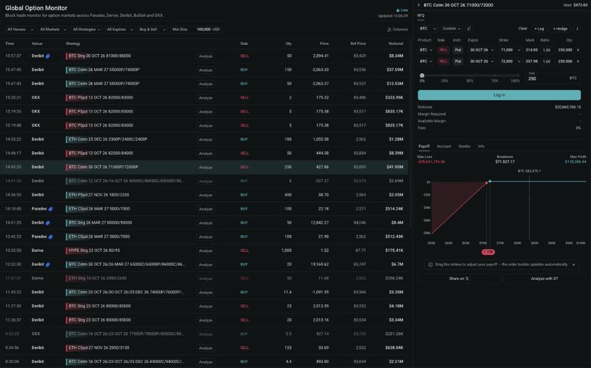Collapse the BTC Cstm order panel chevron
This screenshot has width=591, height=368.
click(418, 5)
